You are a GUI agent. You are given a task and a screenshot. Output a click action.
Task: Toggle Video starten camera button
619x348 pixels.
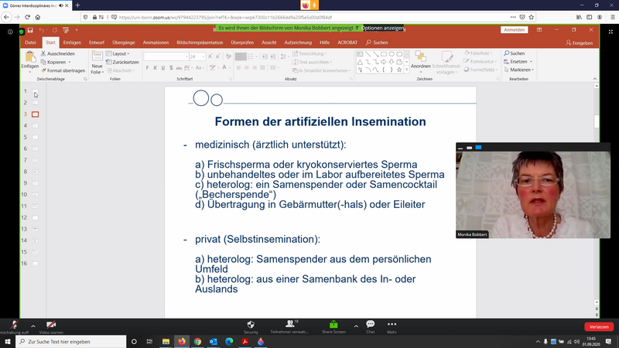[x=51, y=324]
